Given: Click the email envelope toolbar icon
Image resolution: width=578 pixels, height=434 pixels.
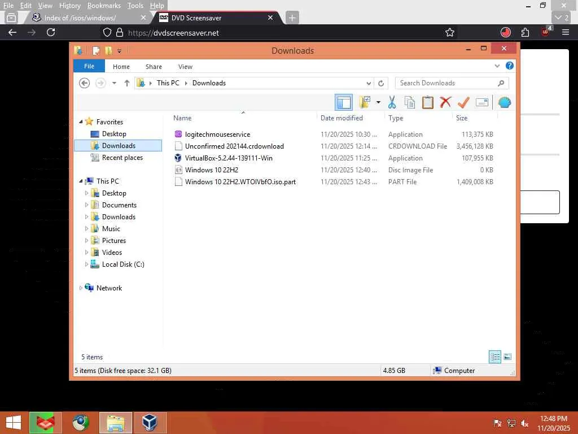Looking at the screenshot, I should point(482,102).
